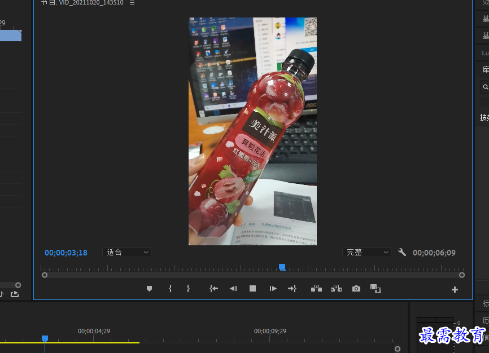Click the Mark In bracket icon
This screenshot has width=489, height=353.
point(170,289)
